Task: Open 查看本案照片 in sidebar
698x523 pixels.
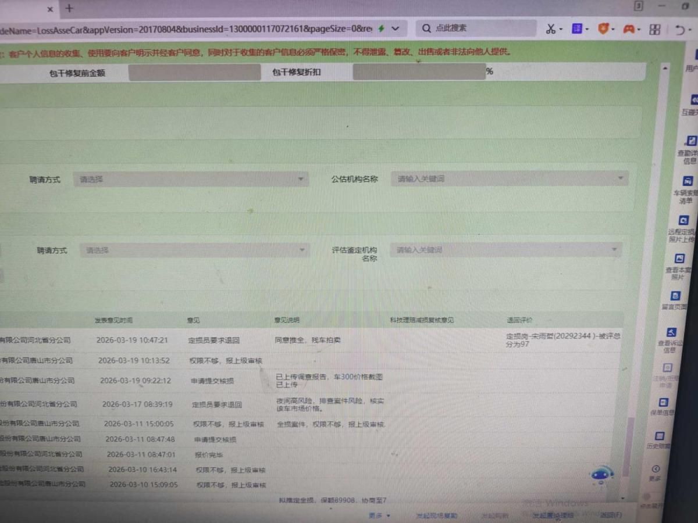Action: coord(679,259)
